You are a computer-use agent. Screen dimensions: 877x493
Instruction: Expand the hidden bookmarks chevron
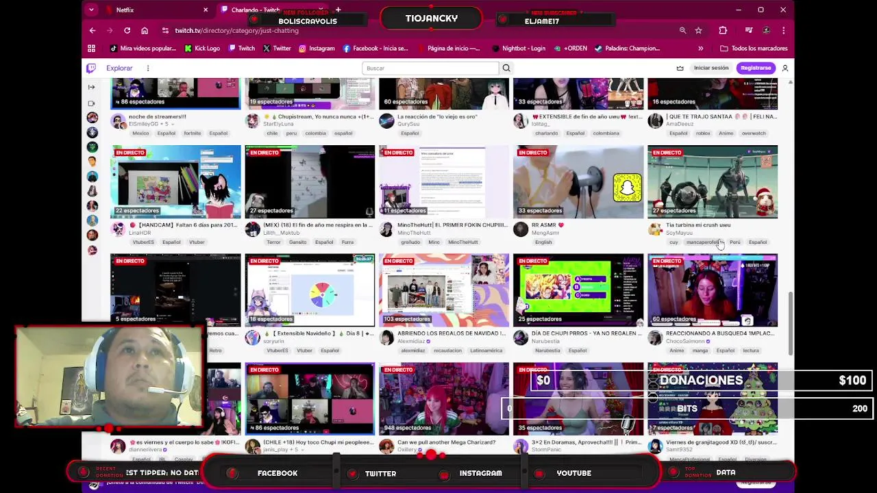700,49
